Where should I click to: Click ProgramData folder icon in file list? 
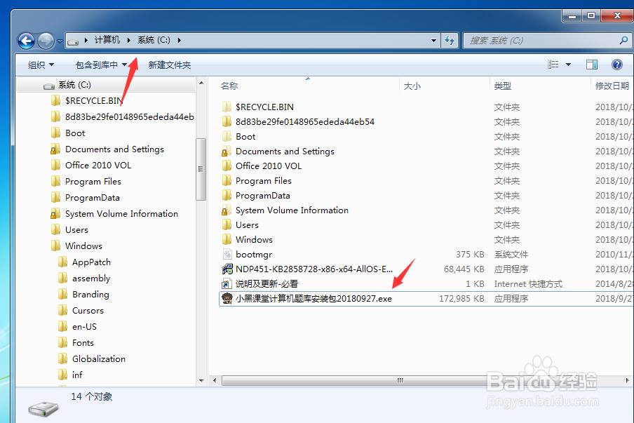click(x=227, y=195)
